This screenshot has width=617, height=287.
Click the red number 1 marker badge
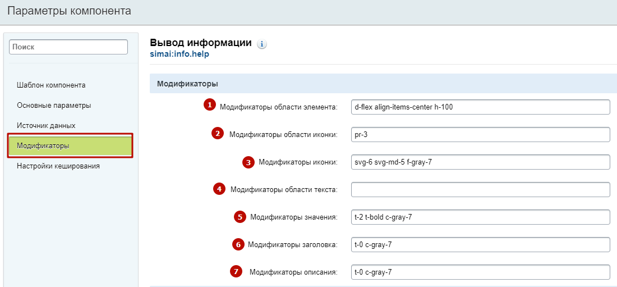[x=210, y=104]
